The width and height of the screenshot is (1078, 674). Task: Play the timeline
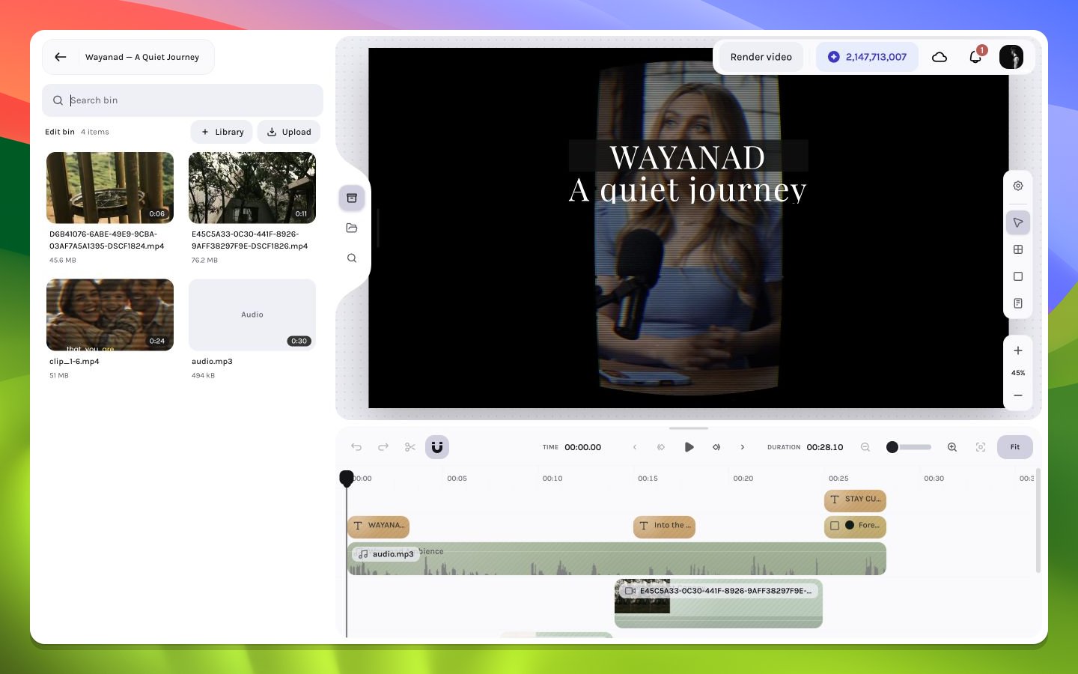click(689, 447)
